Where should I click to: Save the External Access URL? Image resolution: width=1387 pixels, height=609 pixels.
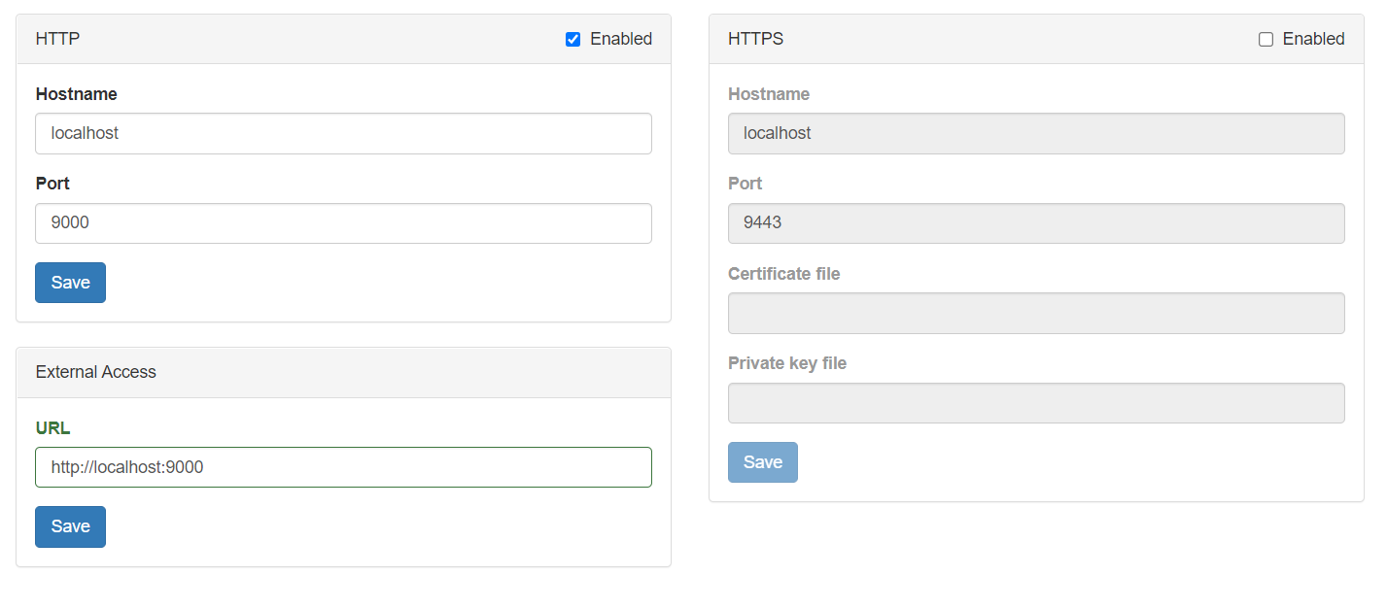click(x=70, y=526)
